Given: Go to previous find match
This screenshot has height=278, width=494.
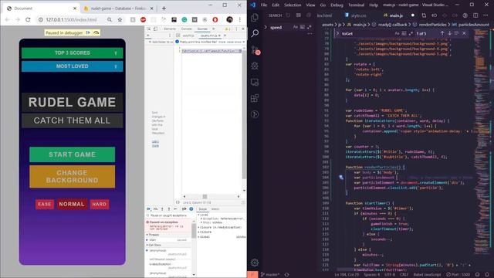Looking at the screenshot, I should coord(442,33).
